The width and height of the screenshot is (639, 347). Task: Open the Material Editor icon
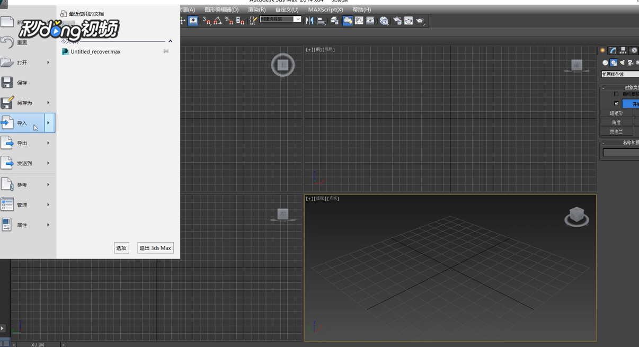click(384, 21)
